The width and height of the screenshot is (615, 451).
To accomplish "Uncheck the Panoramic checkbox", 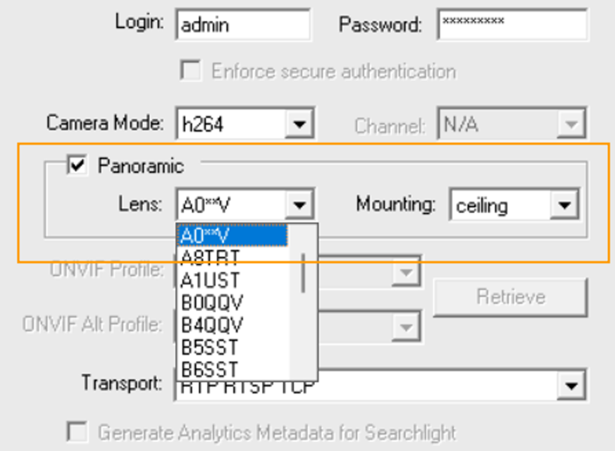I will tap(77, 165).
